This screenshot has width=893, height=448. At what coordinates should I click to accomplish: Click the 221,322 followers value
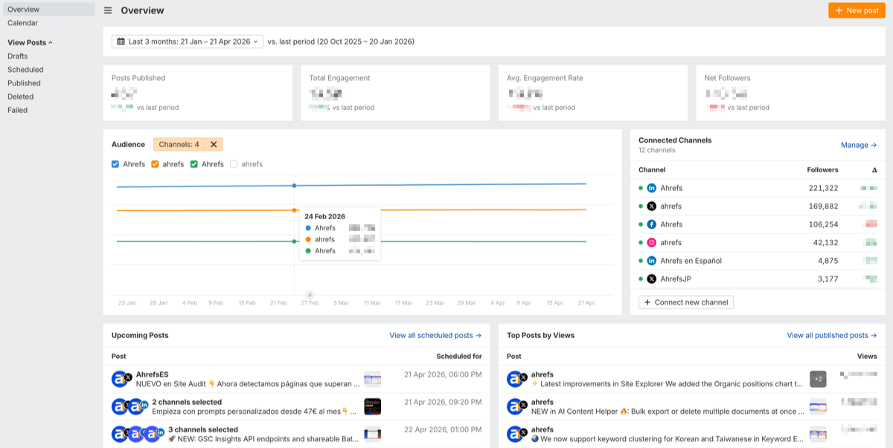click(824, 188)
